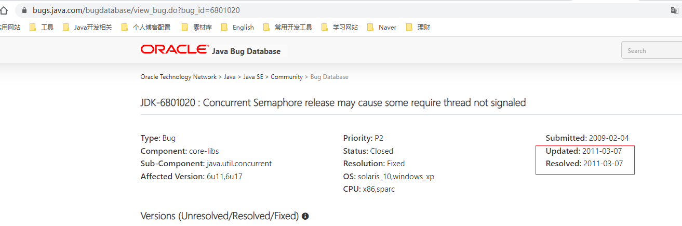Go to Oracle Technology Network breadcrumb

click(178, 77)
